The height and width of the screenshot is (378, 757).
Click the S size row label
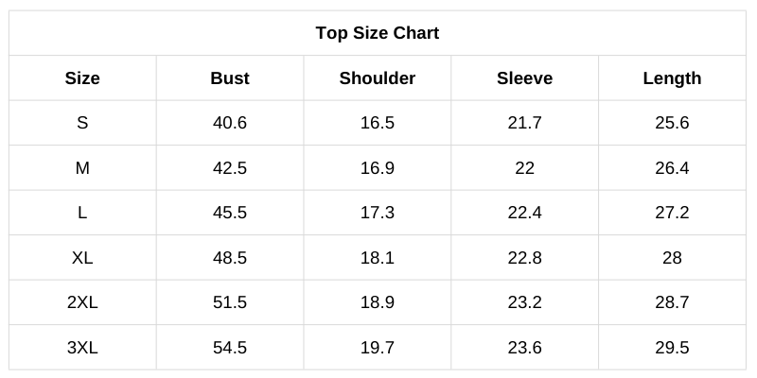click(x=82, y=123)
